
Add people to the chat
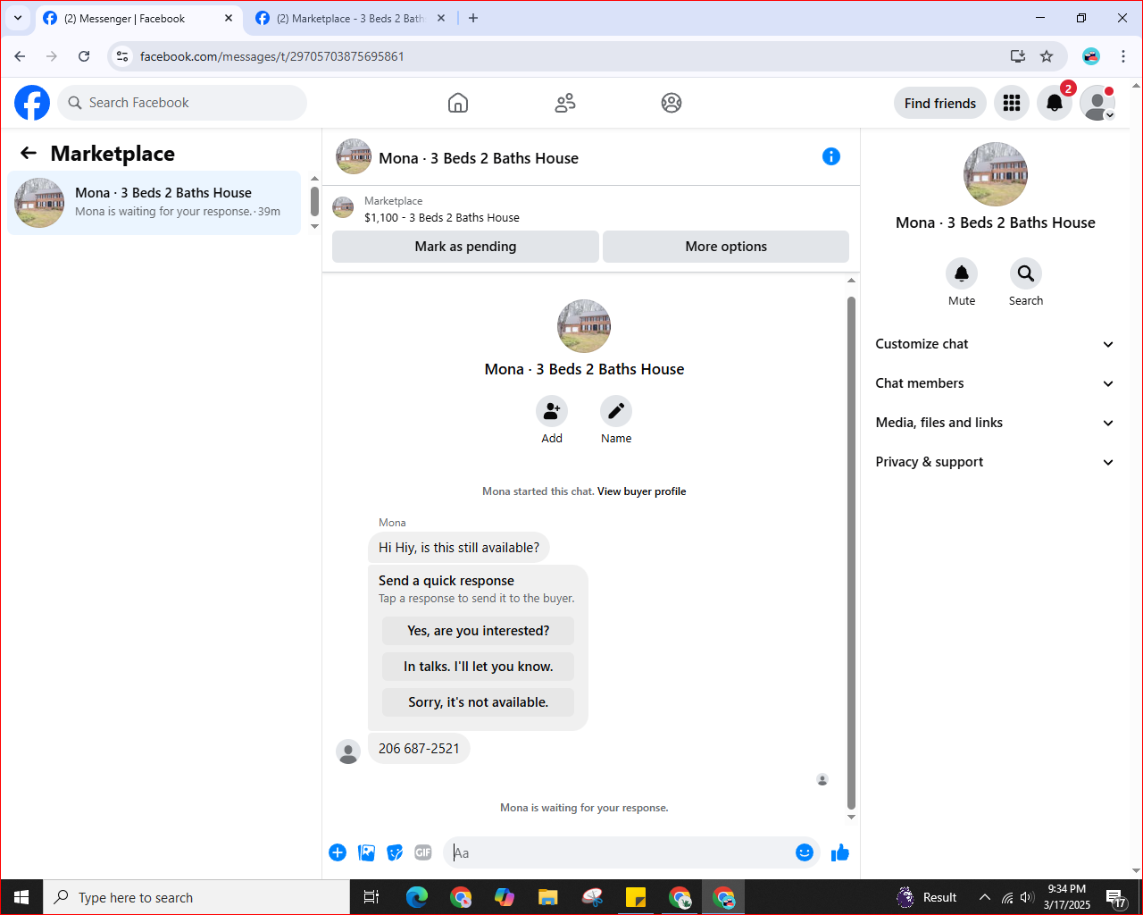click(552, 411)
